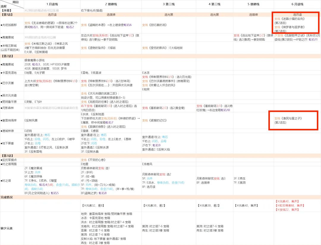Click the '《遗物的坠饰》: E熔岩' cell
321x245 pixels.
[x=98, y=48]
